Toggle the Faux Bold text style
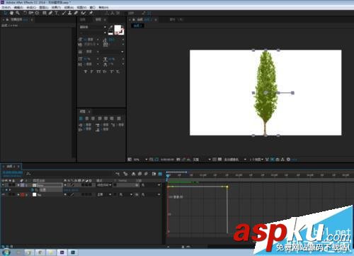354x256 pixels. (x=86, y=72)
